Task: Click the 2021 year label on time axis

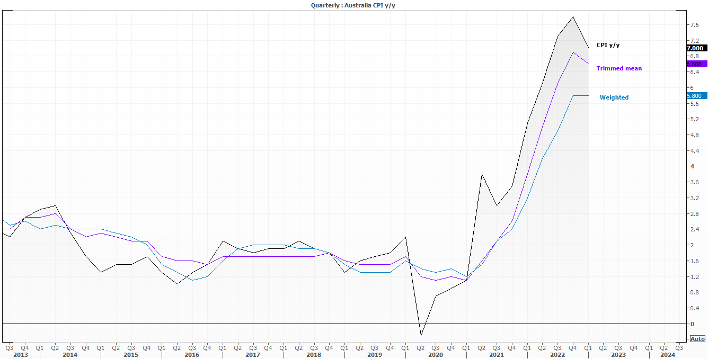Action: click(x=497, y=355)
